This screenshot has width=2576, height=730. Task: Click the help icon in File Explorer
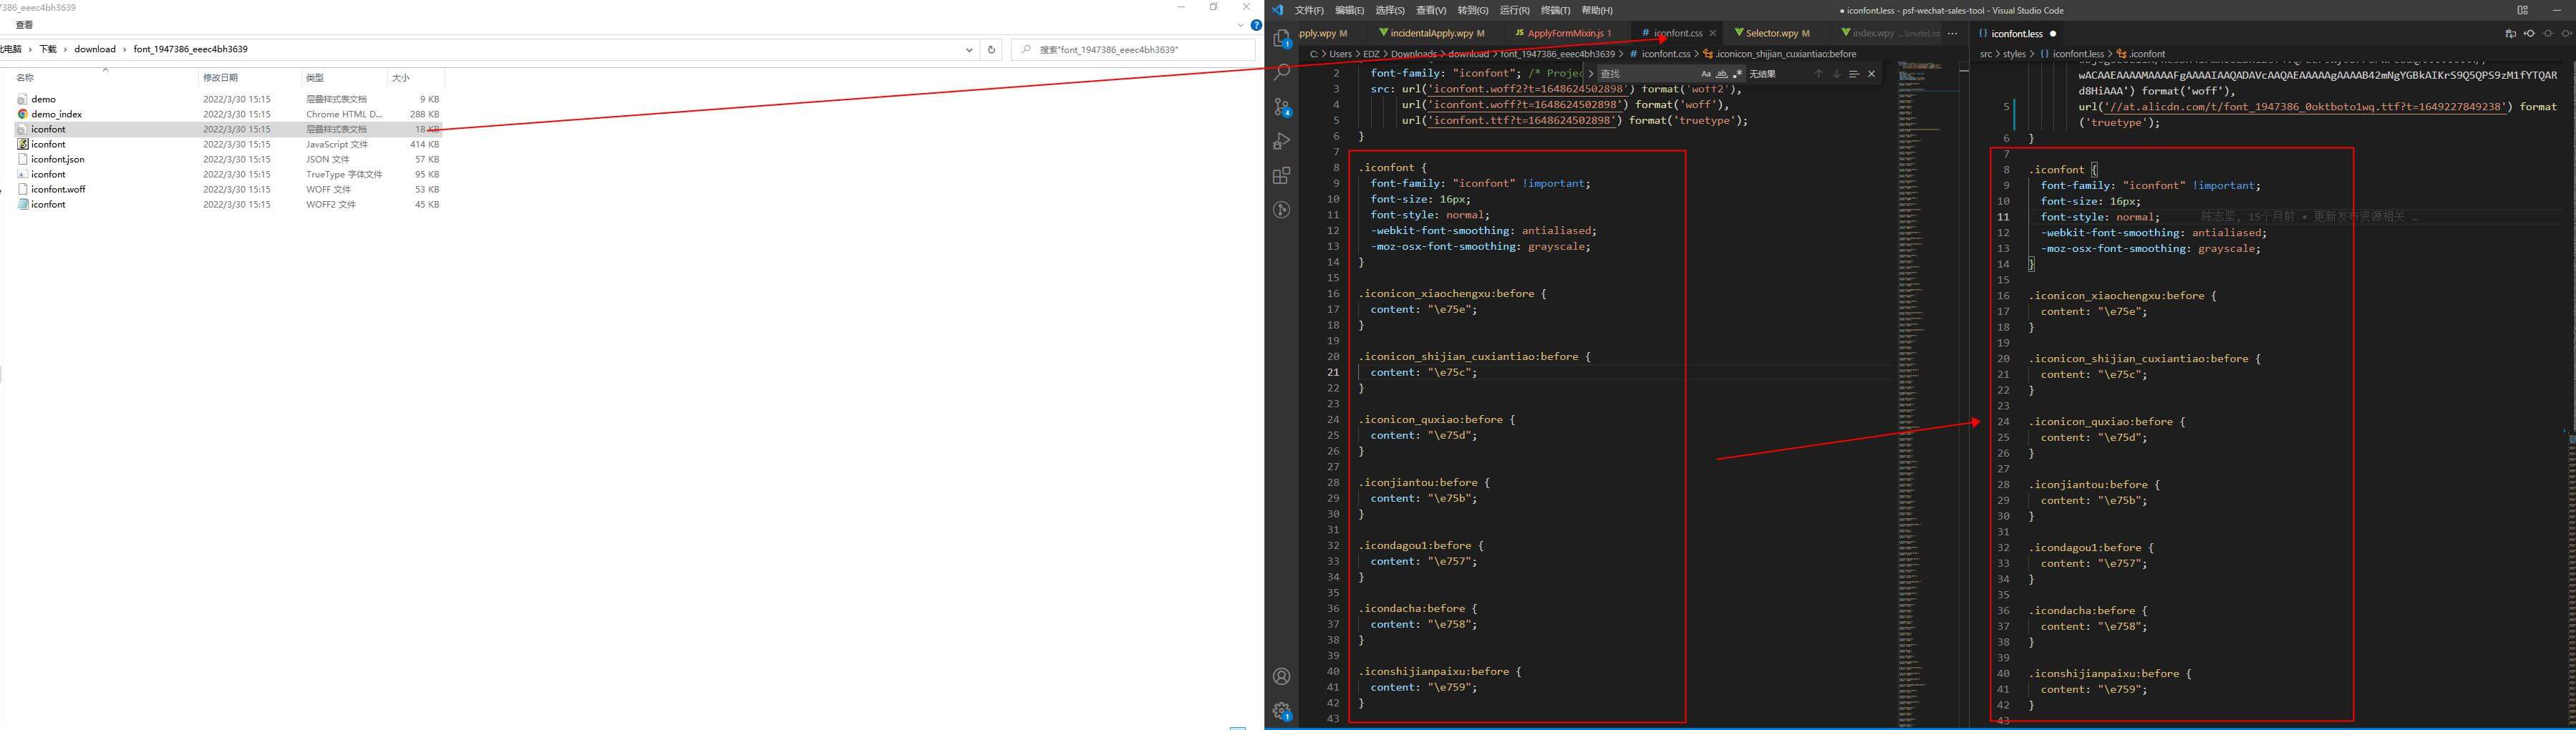click(x=1256, y=25)
